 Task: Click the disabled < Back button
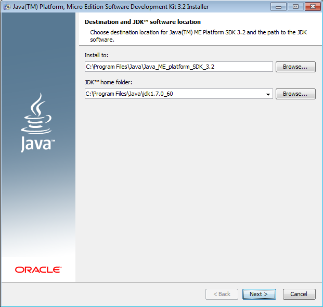tap(222, 294)
